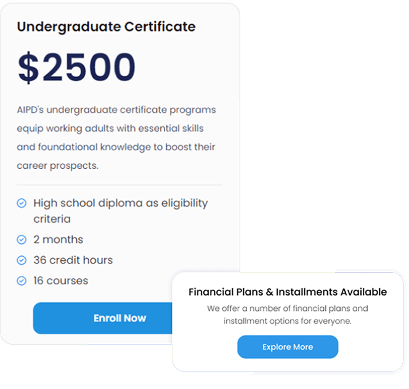The image size is (409, 389).
Task: Click the divider line above the feature list
Action: (x=119, y=185)
